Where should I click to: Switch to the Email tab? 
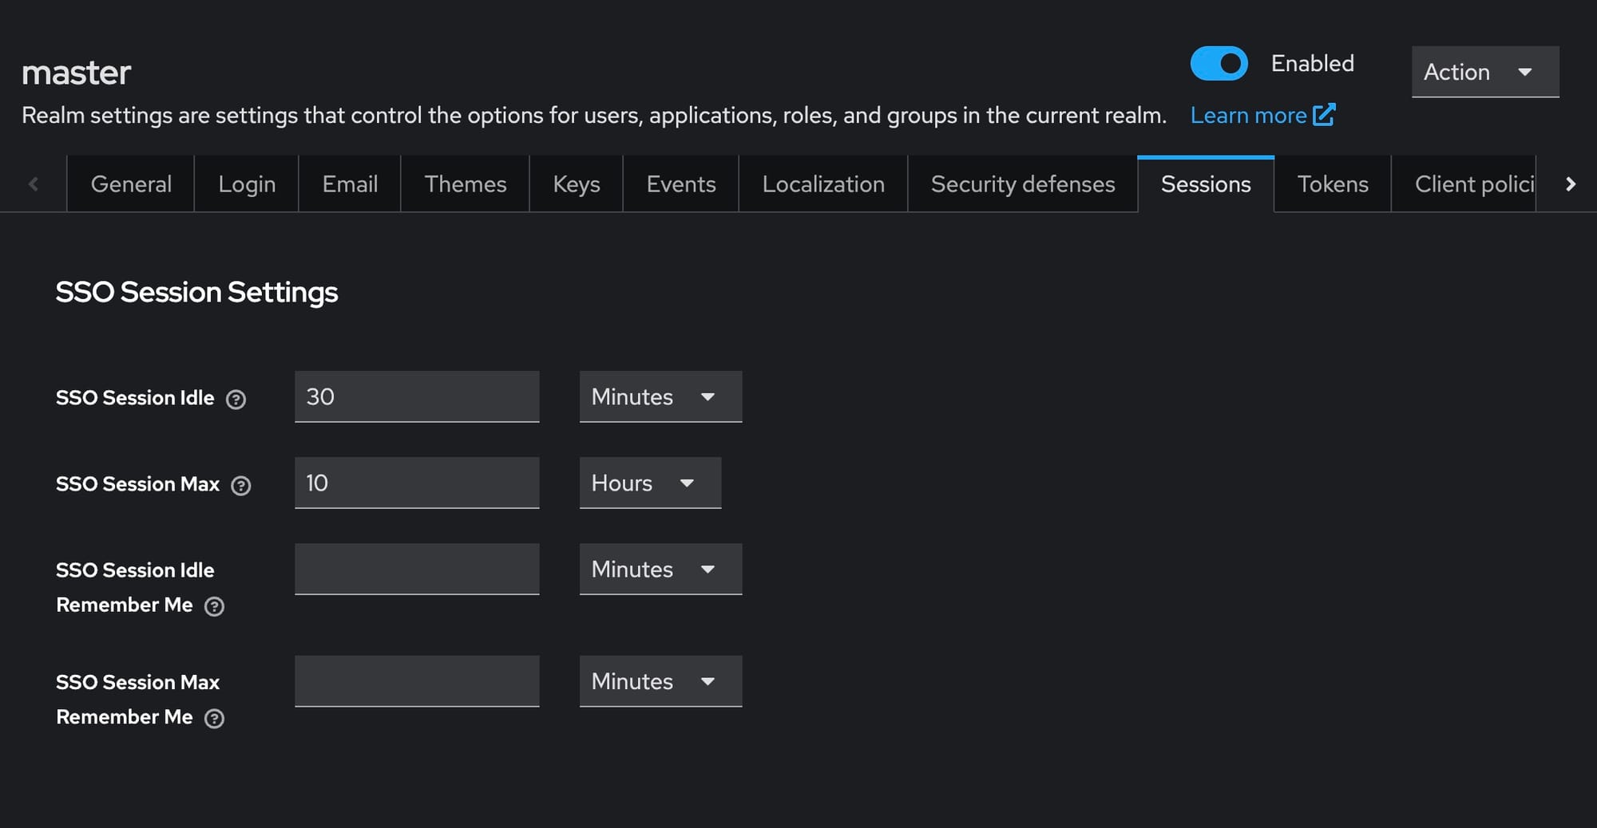click(x=350, y=184)
